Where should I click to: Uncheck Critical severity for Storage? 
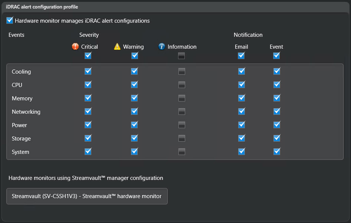(x=88, y=138)
